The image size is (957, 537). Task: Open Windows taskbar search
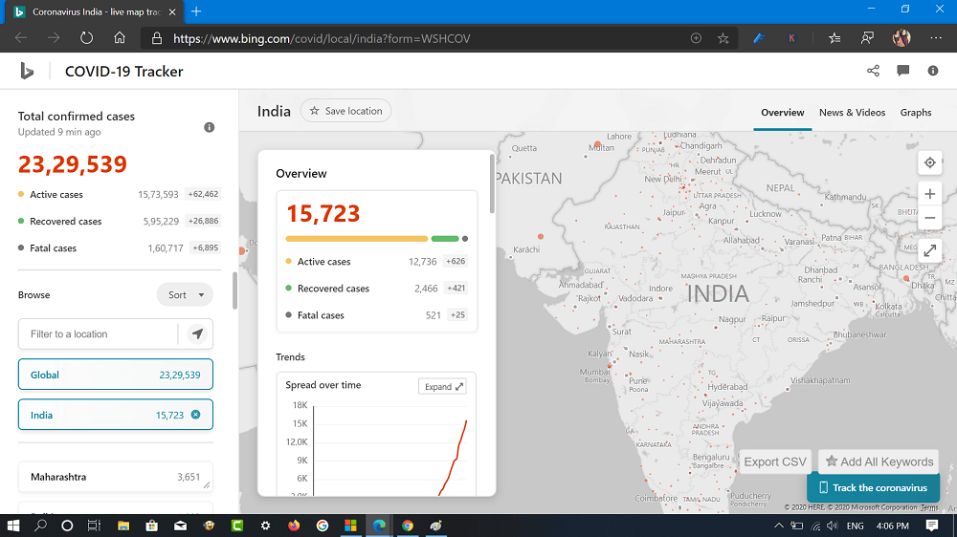[x=40, y=526]
